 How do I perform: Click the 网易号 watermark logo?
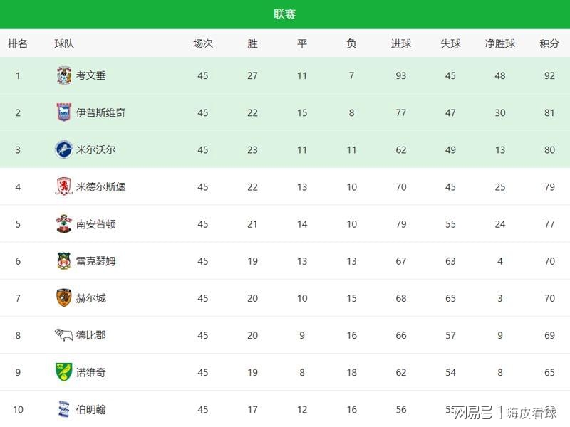tap(475, 412)
